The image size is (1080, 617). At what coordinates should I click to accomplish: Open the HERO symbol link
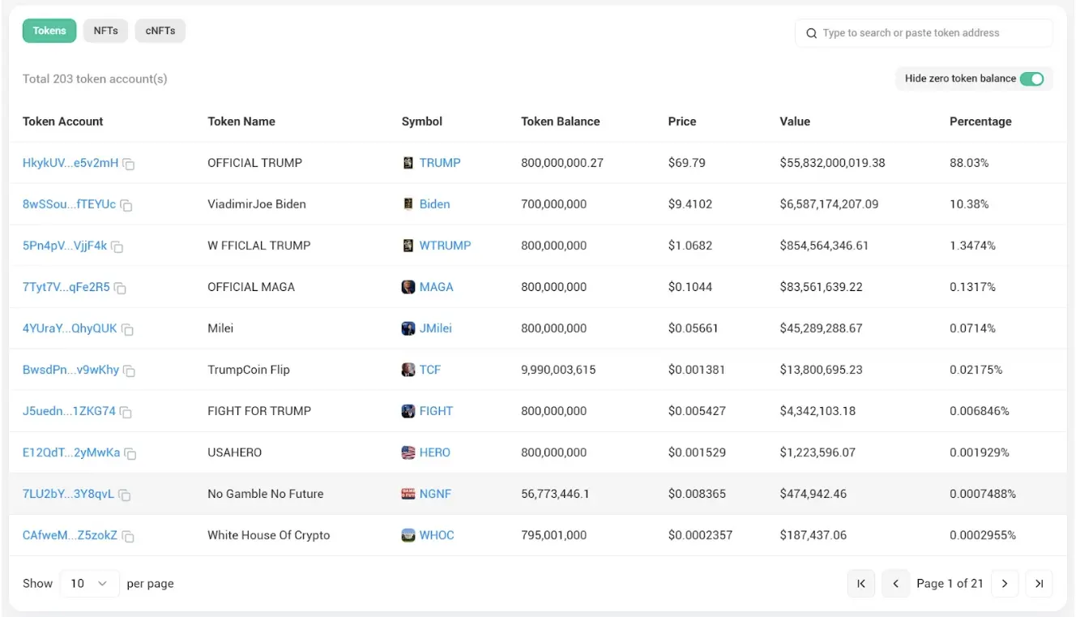pyautogui.click(x=435, y=452)
